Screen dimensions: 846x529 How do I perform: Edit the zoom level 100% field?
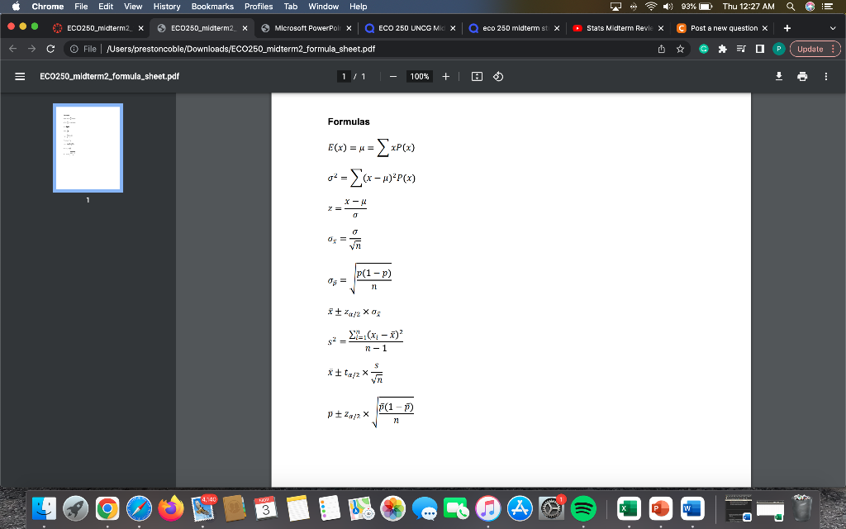click(x=419, y=77)
